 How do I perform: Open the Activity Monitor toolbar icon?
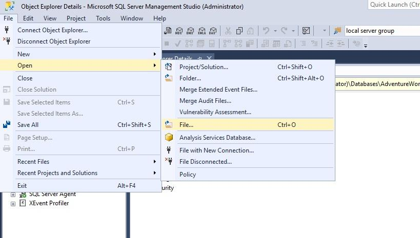[306, 31]
